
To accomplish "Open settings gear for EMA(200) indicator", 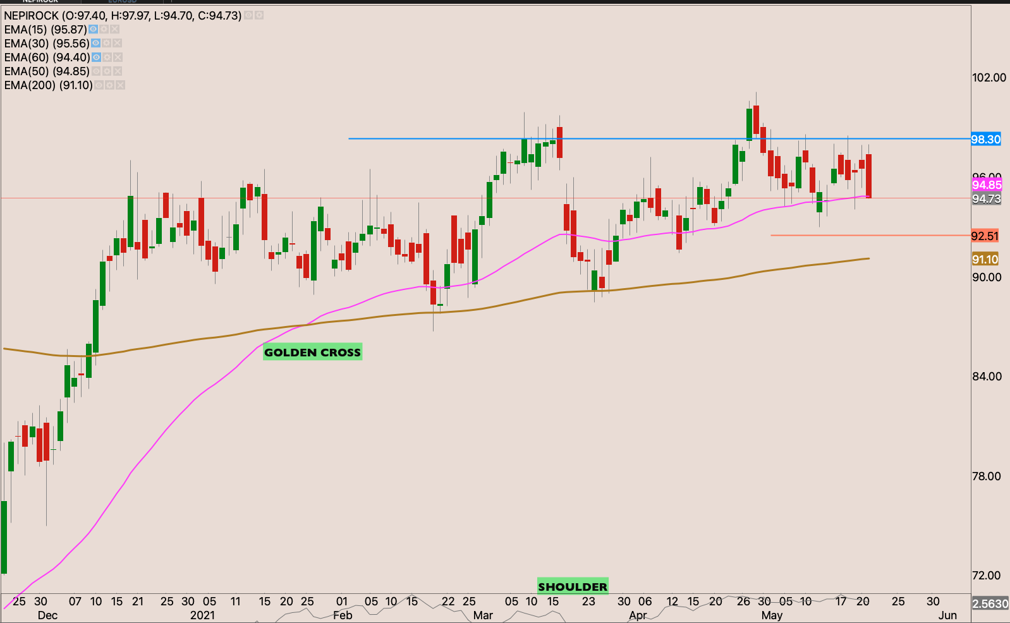I will coord(110,85).
